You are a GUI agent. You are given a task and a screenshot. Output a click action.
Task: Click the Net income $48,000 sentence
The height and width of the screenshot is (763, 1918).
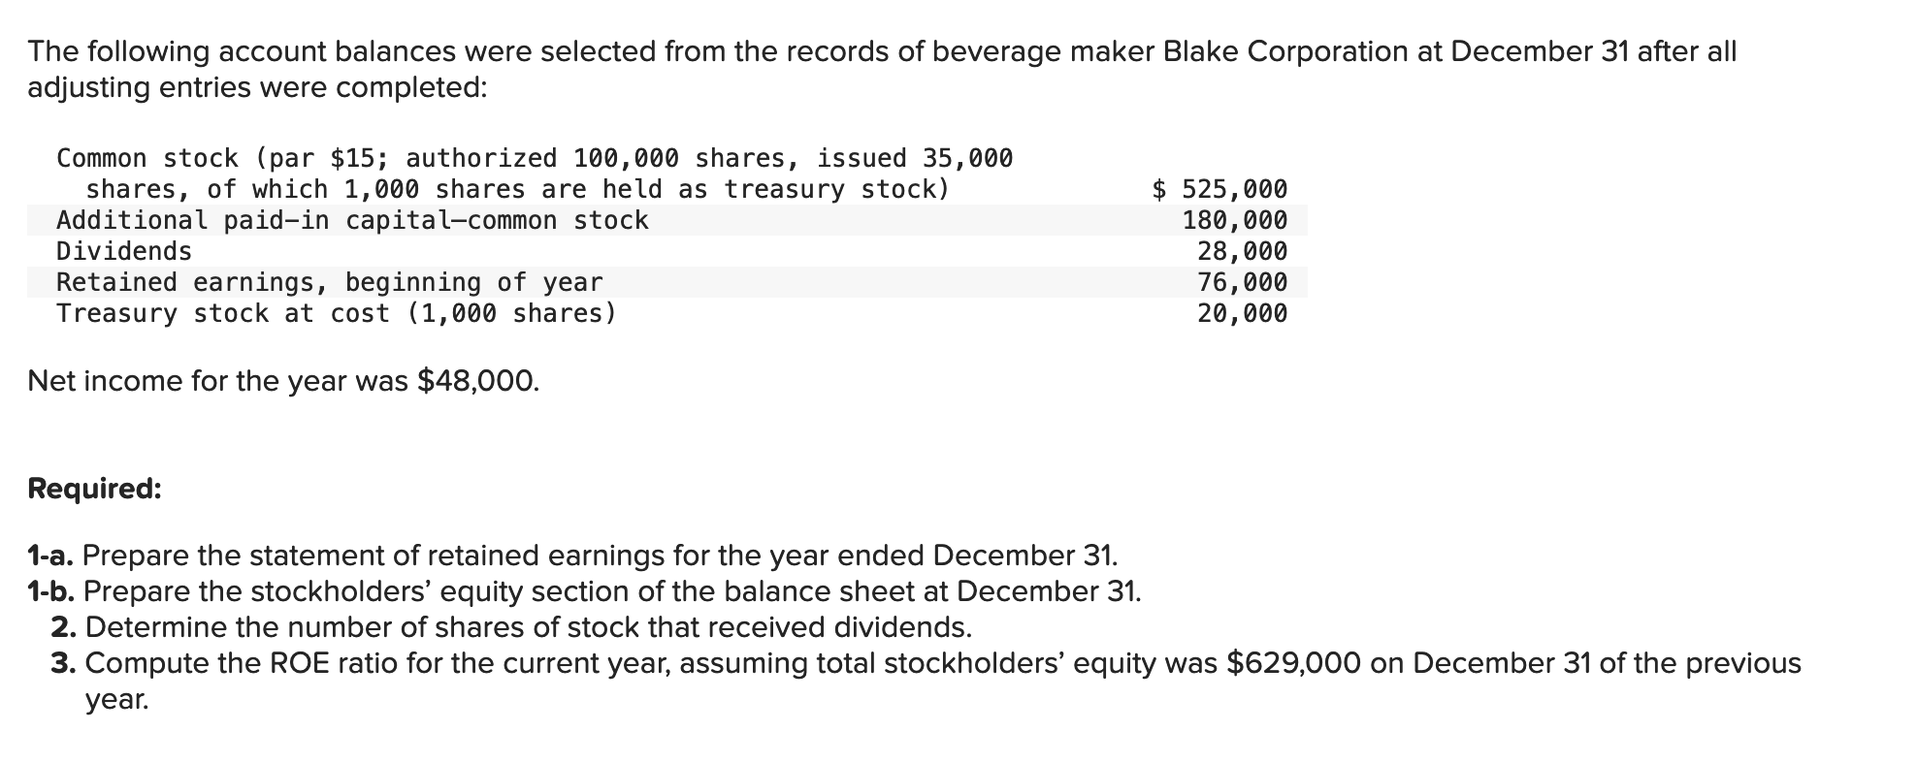click(x=283, y=381)
